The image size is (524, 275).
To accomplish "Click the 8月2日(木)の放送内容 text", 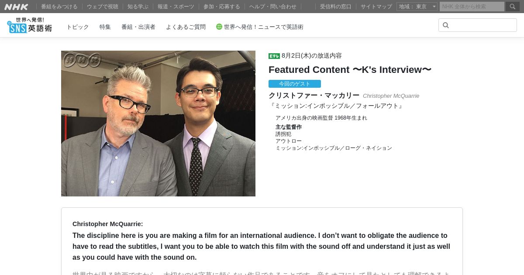I will click(312, 56).
